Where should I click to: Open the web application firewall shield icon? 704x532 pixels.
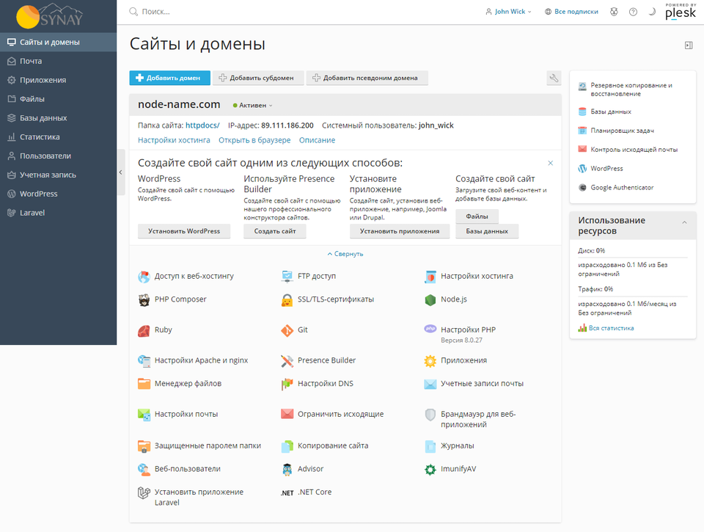[x=430, y=415]
